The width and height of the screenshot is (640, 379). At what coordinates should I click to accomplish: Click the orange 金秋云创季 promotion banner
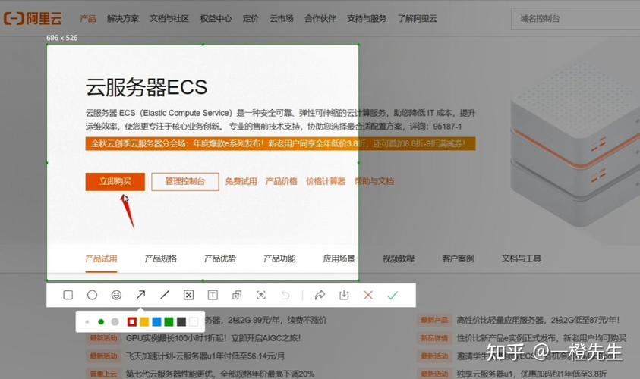pyautogui.click(x=280, y=143)
